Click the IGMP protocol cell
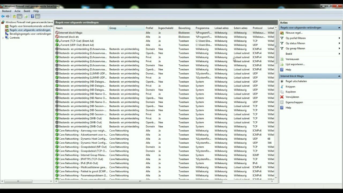This screenshot has height=193, width=343. tap(256, 155)
